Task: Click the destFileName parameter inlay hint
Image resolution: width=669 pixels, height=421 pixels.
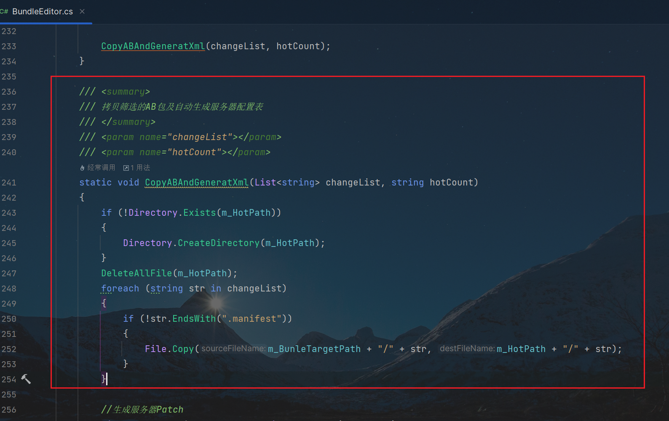Action: (x=467, y=349)
